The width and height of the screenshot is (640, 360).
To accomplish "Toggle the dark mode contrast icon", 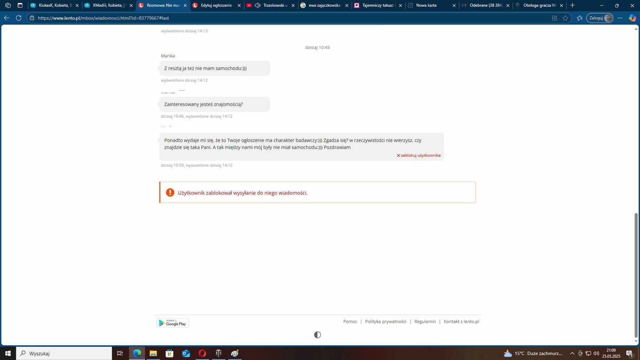I will coord(317,335).
